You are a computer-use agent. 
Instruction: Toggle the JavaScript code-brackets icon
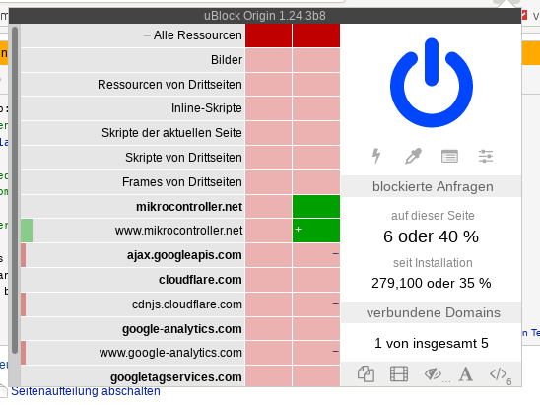498,373
